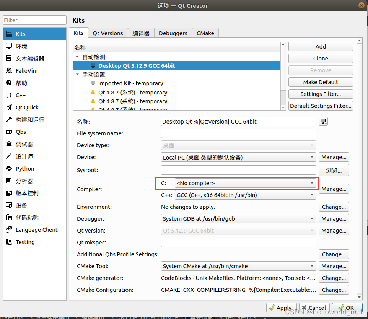Image resolution: width=368 pixels, height=319 pixels.
Task: Open the Qt Quick settings category
Action: click(x=34, y=107)
